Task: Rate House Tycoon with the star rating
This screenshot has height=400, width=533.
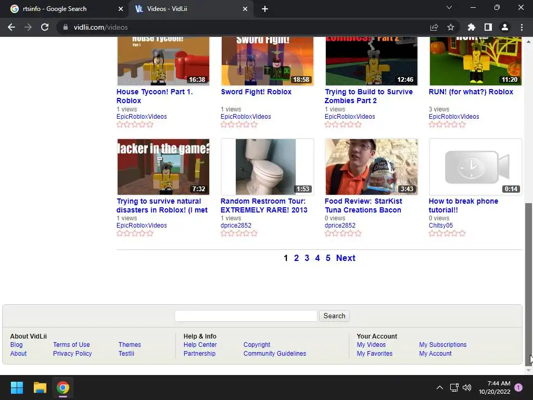Action: point(135,124)
